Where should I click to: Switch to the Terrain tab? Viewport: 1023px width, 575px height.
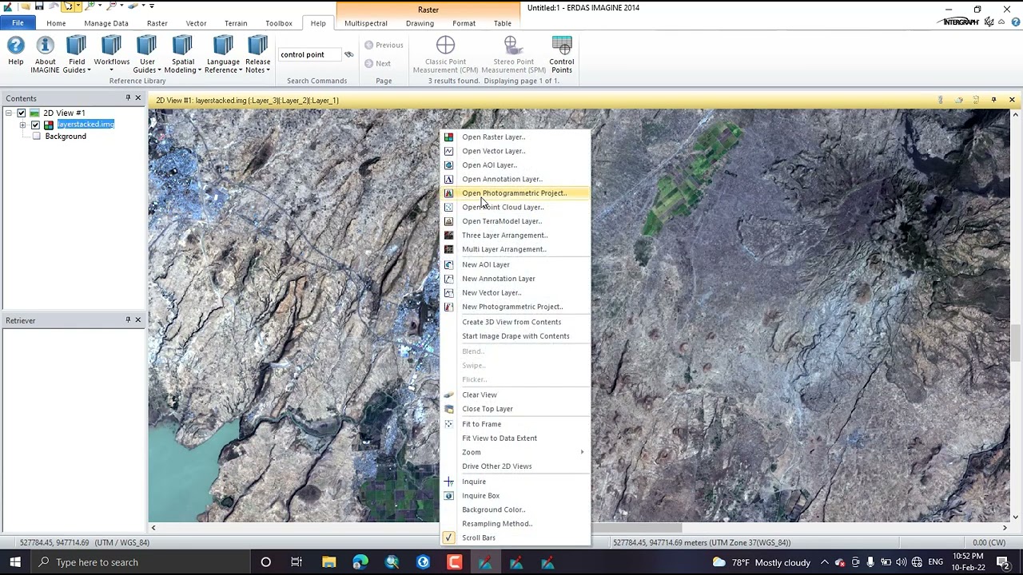coord(236,23)
